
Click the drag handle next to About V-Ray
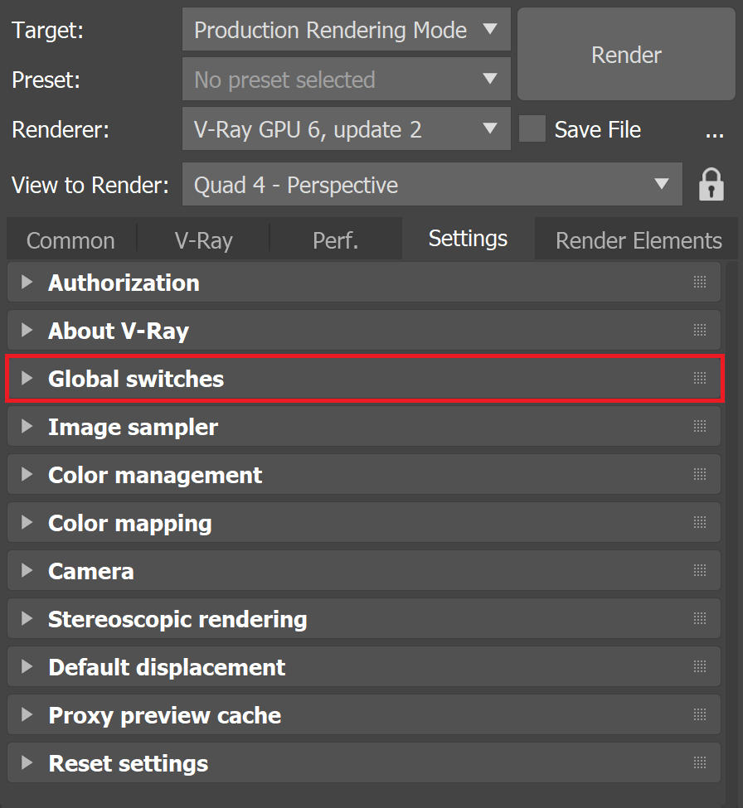(697, 330)
